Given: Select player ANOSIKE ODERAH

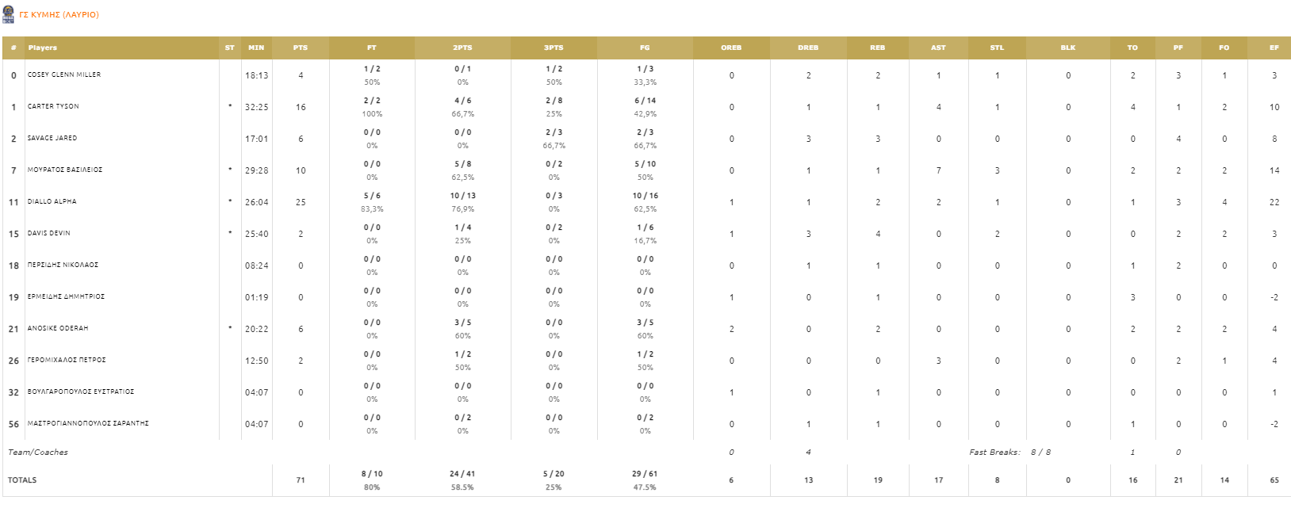Looking at the screenshot, I should pos(58,328).
